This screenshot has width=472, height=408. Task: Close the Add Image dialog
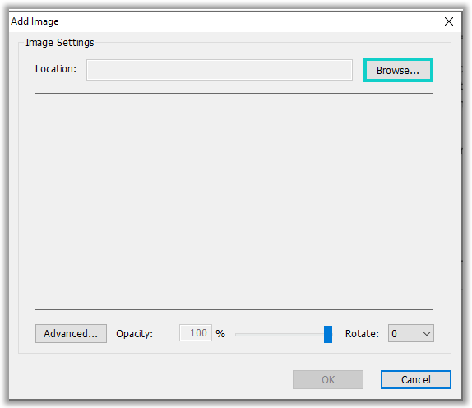point(448,21)
